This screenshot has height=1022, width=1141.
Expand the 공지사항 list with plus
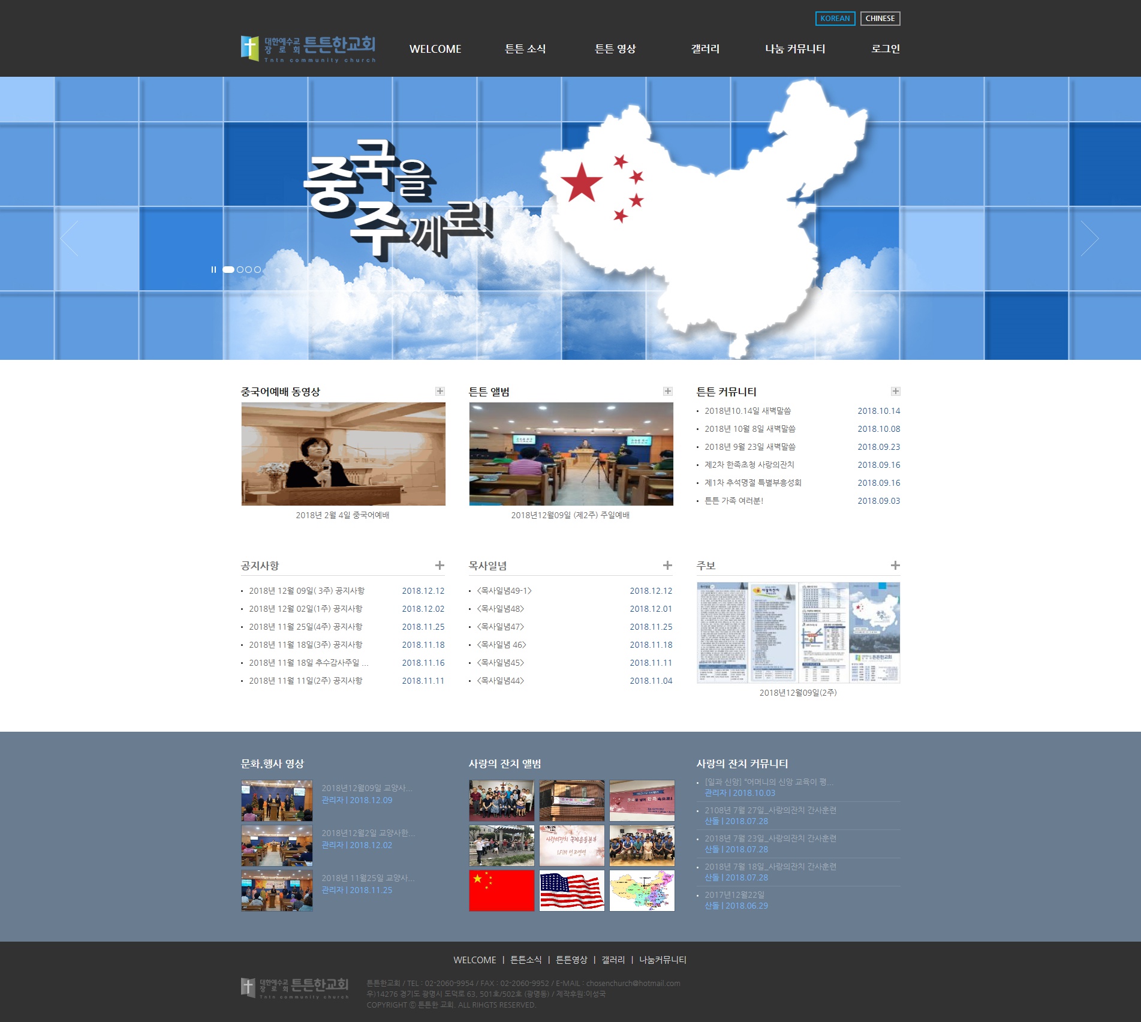coord(439,565)
